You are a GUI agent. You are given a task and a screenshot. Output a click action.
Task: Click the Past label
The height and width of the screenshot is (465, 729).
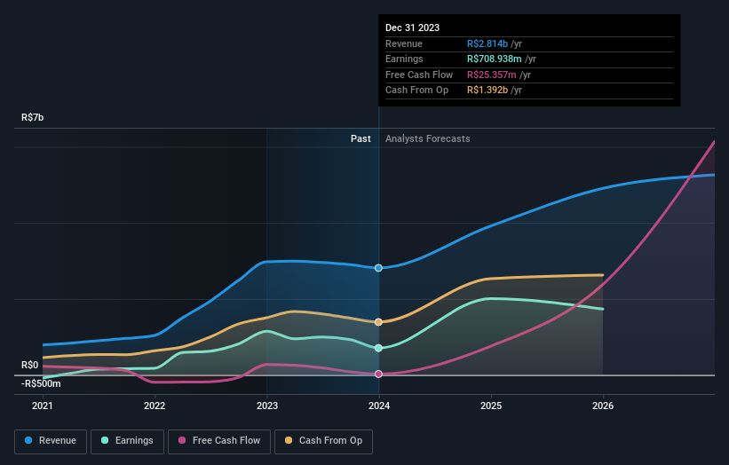361,139
